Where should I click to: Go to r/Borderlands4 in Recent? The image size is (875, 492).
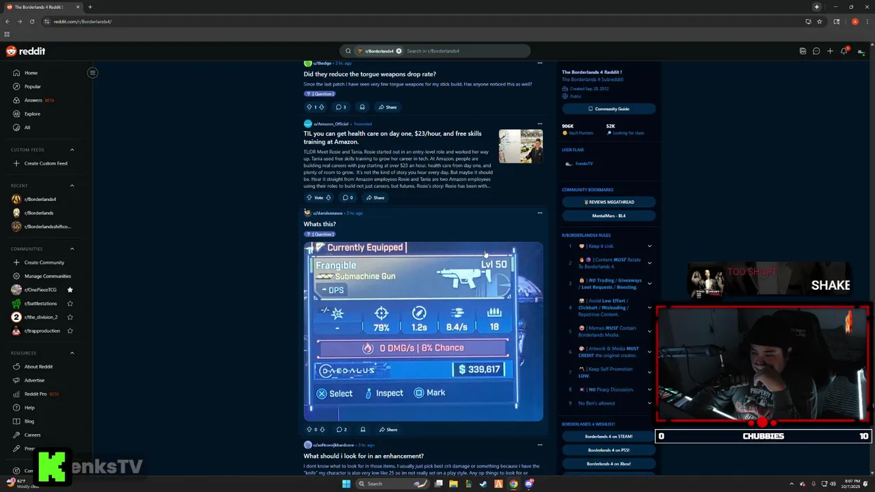click(41, 199)
